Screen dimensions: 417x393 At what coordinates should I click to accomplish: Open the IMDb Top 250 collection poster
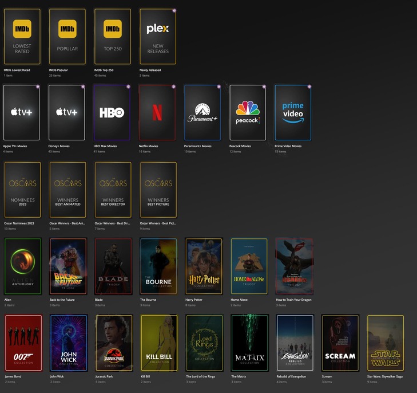[x=113, y=37]
